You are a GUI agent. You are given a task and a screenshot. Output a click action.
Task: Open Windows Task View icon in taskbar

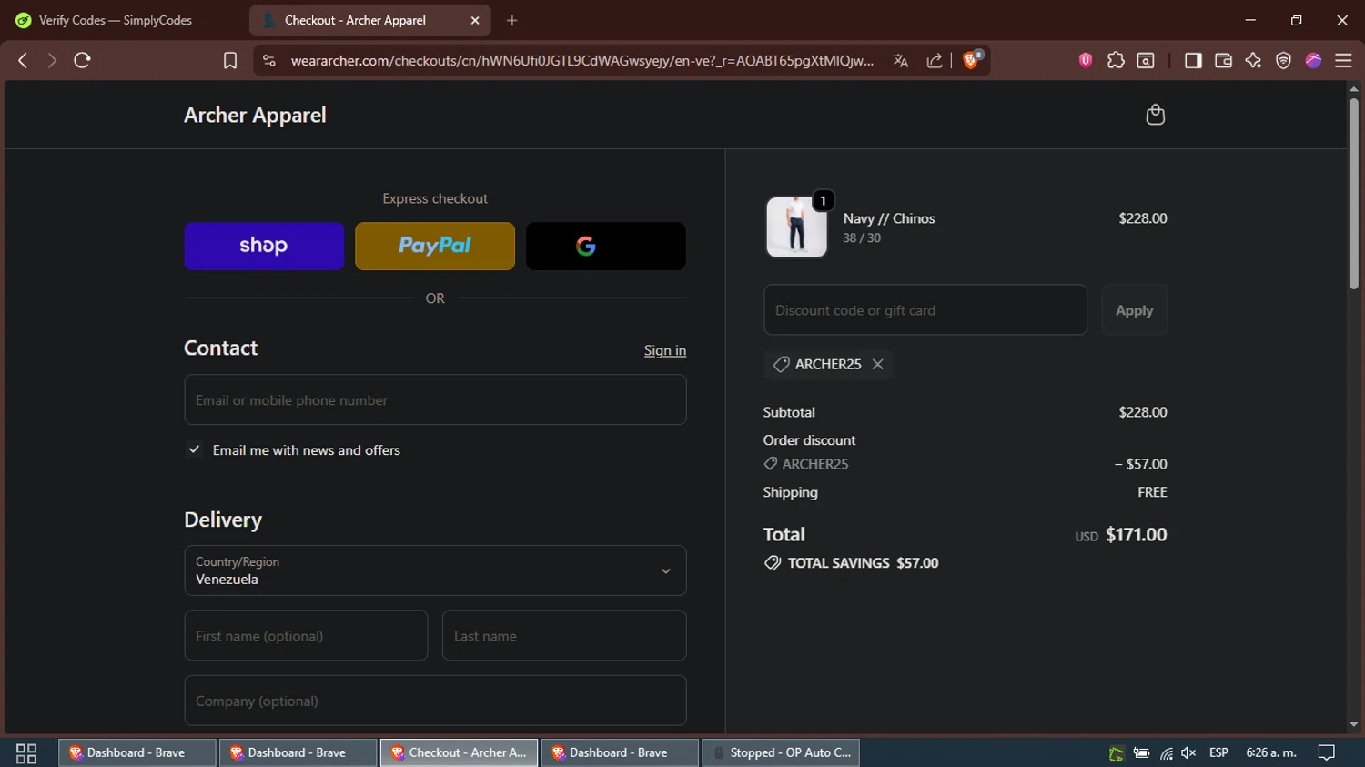coord(26,752)
